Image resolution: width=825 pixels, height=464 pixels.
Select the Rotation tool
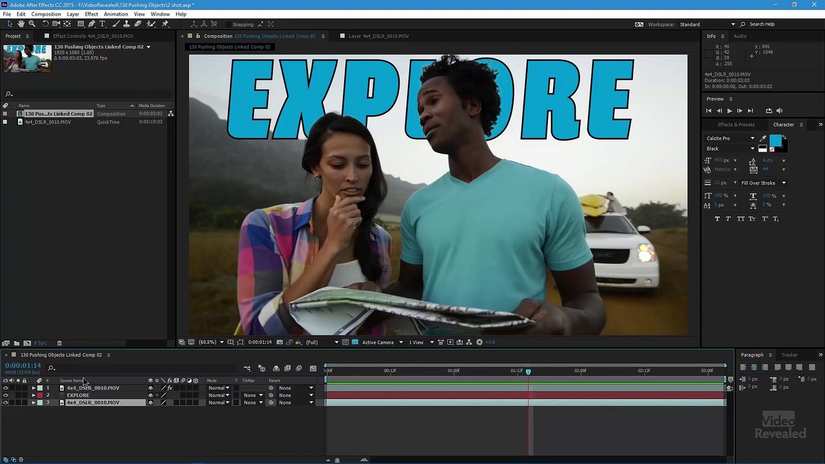(45, 24)
